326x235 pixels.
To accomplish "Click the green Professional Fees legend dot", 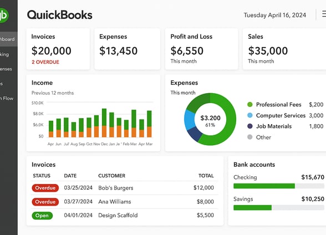I will tap(250, 105).
